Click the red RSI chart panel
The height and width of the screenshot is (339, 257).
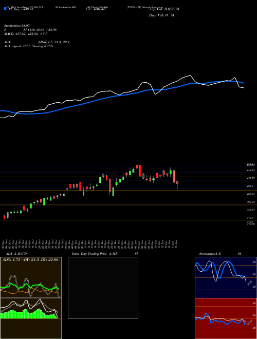[226, 318]
